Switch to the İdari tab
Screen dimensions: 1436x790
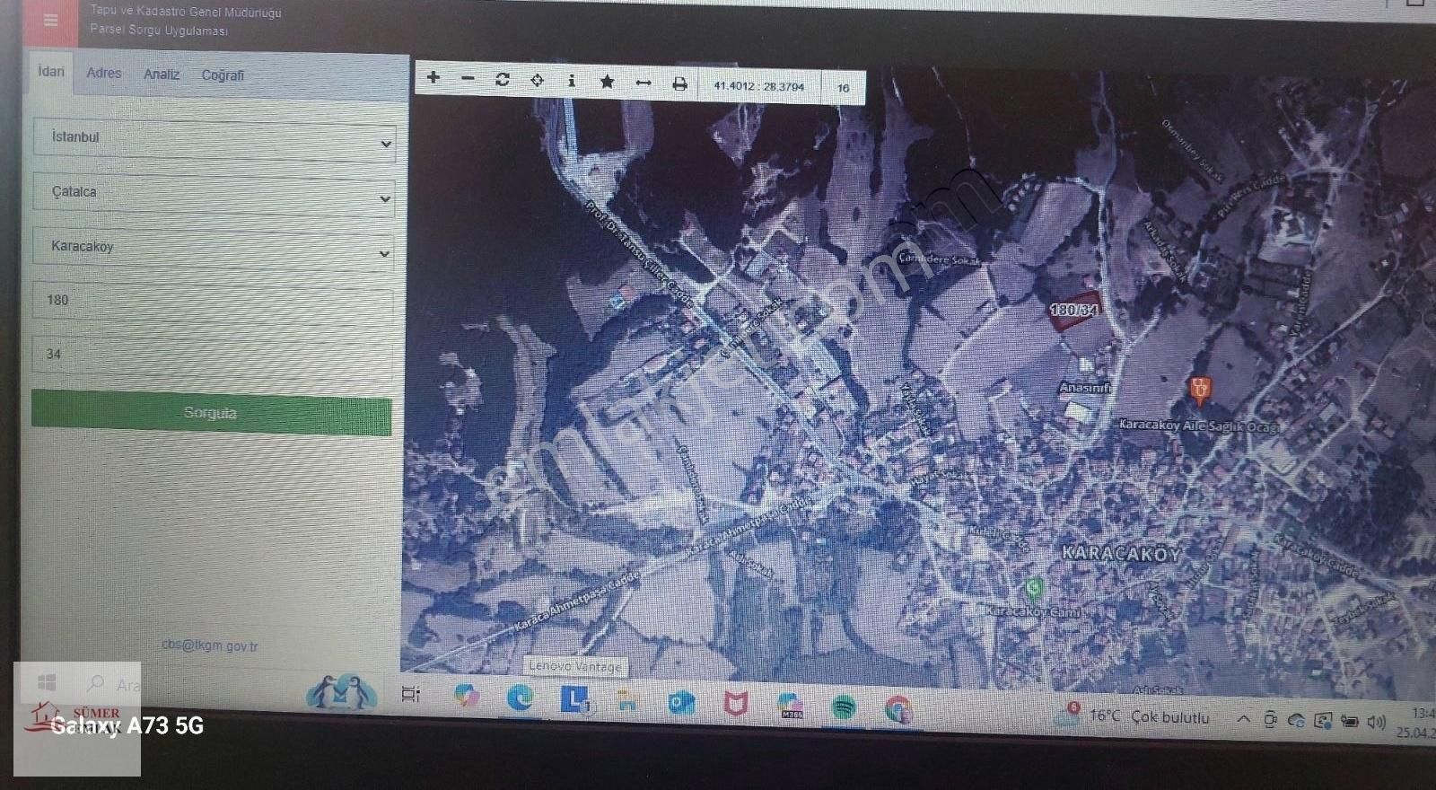[51, 71]
